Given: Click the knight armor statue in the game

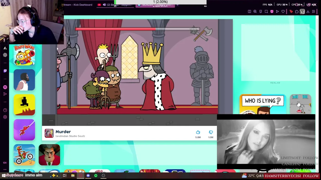Looking at the screenshot, I should (x=202, y=76).
